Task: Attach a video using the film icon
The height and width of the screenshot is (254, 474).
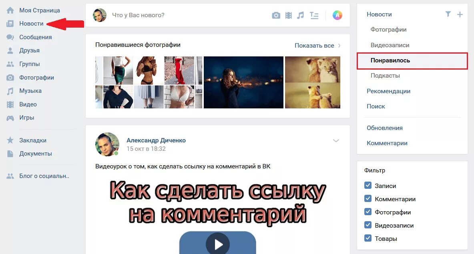Action: (x=289, y=16)
